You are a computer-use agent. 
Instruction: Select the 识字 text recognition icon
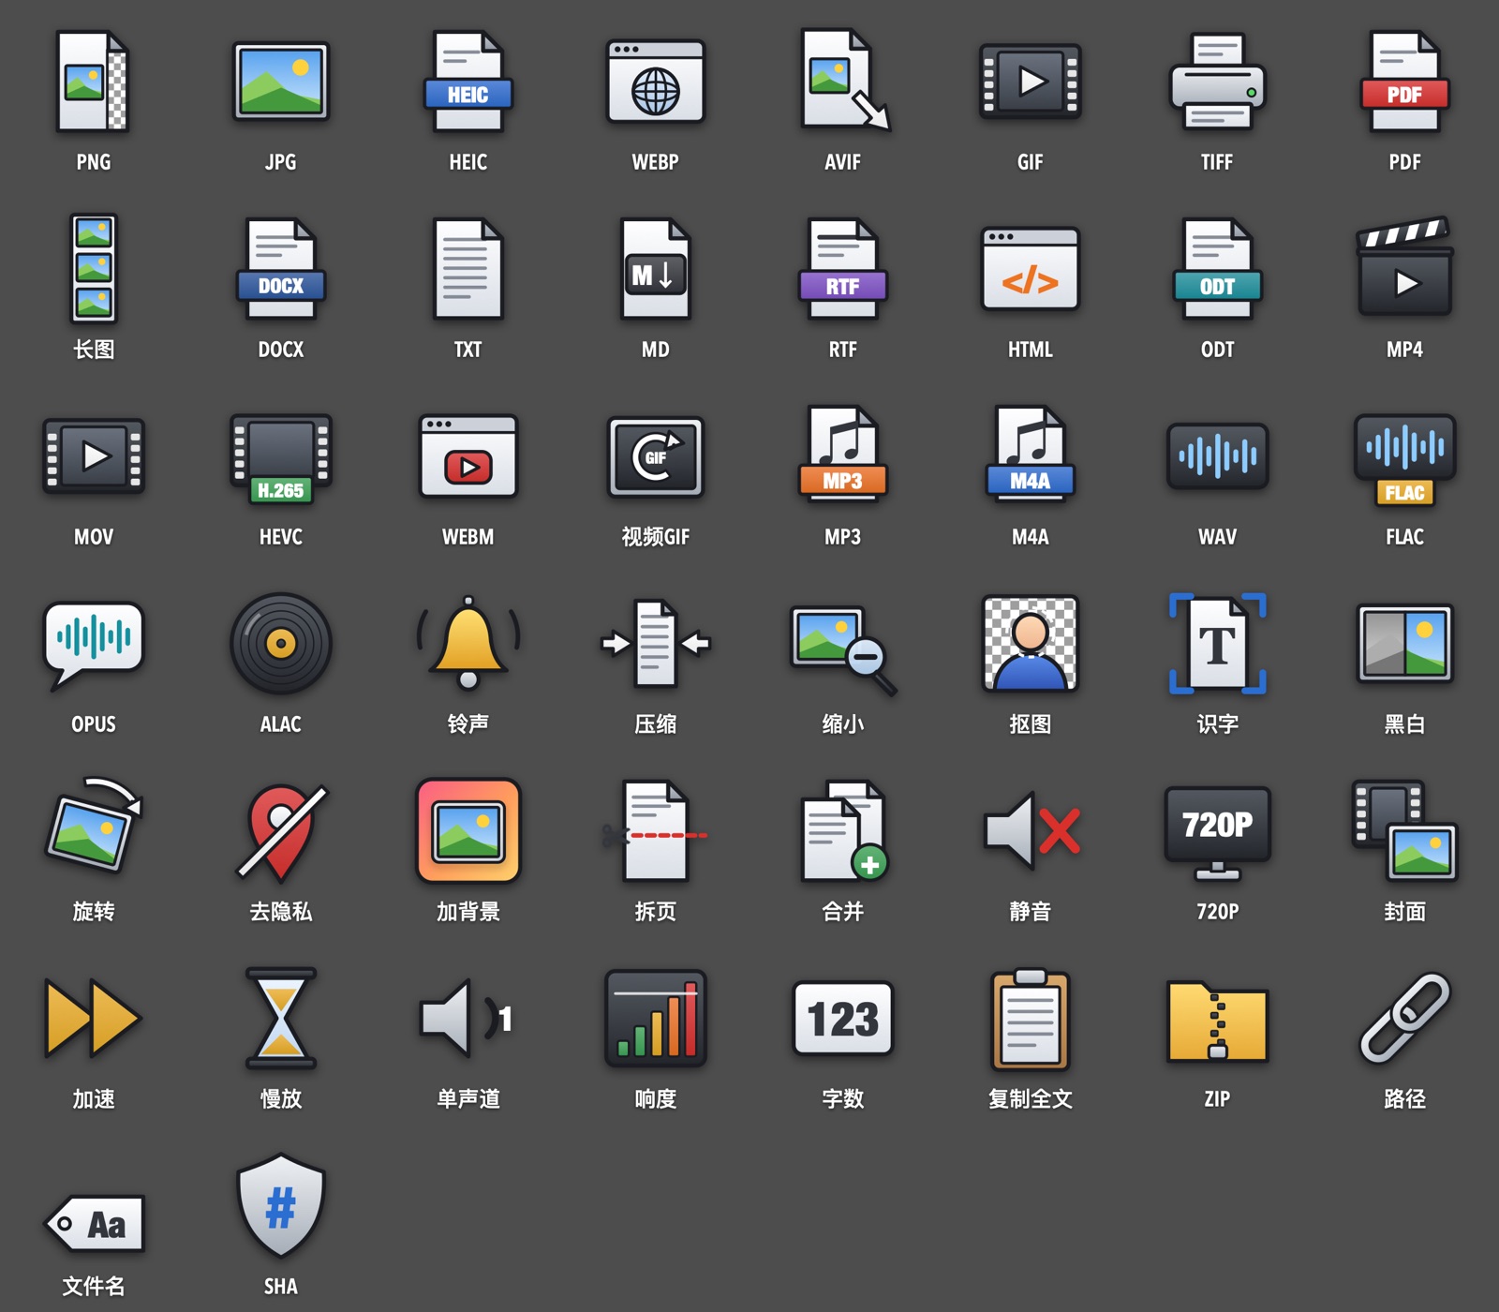tap(1217, 644)
